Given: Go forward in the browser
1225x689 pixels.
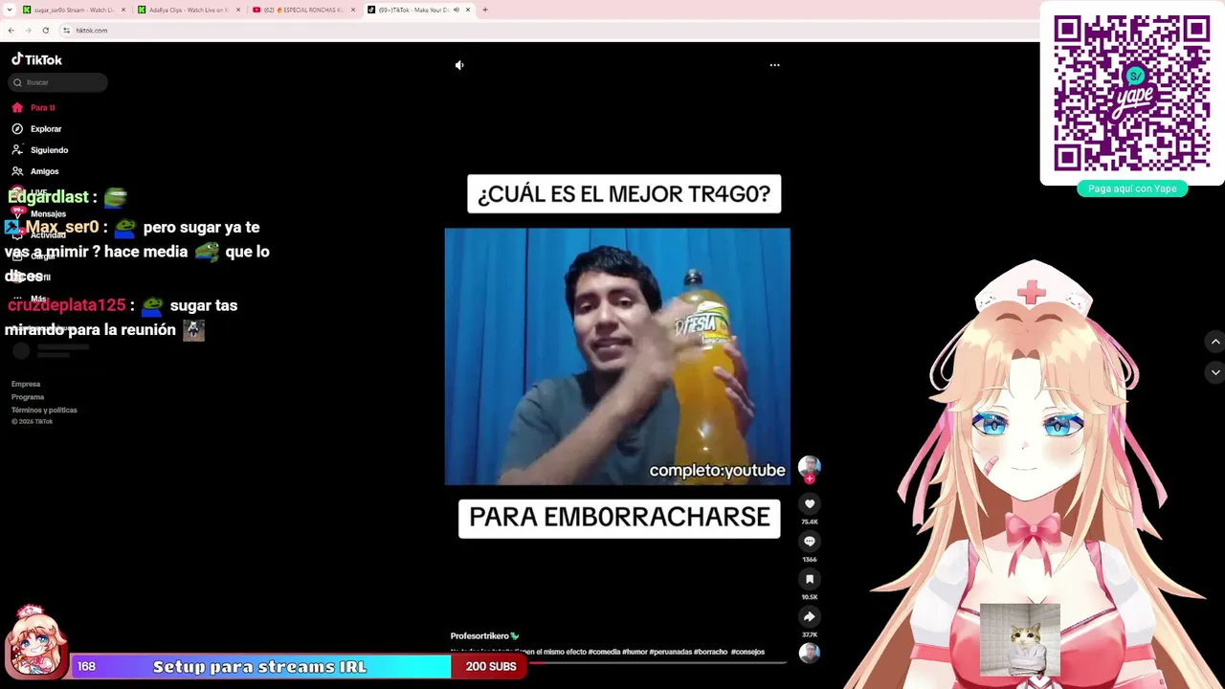Looking at the screenshot, I should coord(28,31).
